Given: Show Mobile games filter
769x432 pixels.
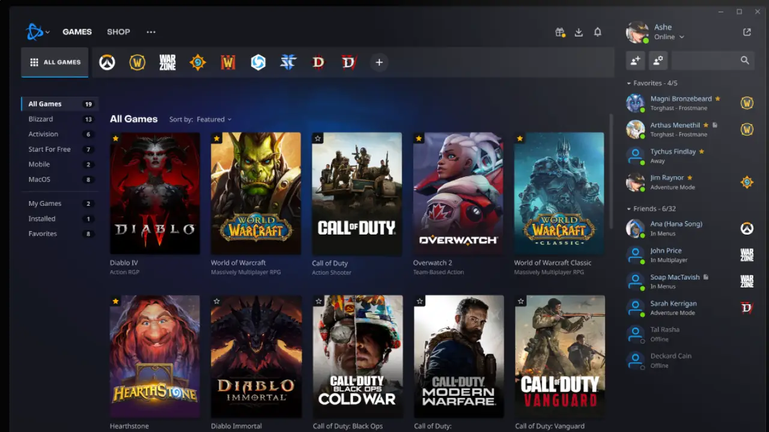Looking at the screenshot, I should point(59,164).
